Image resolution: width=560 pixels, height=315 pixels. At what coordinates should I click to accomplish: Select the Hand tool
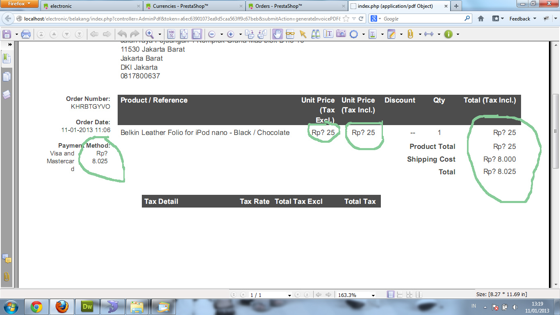(x=278, y=34)
